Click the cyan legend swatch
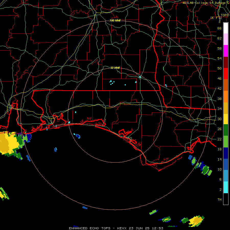 pos(226,187)
